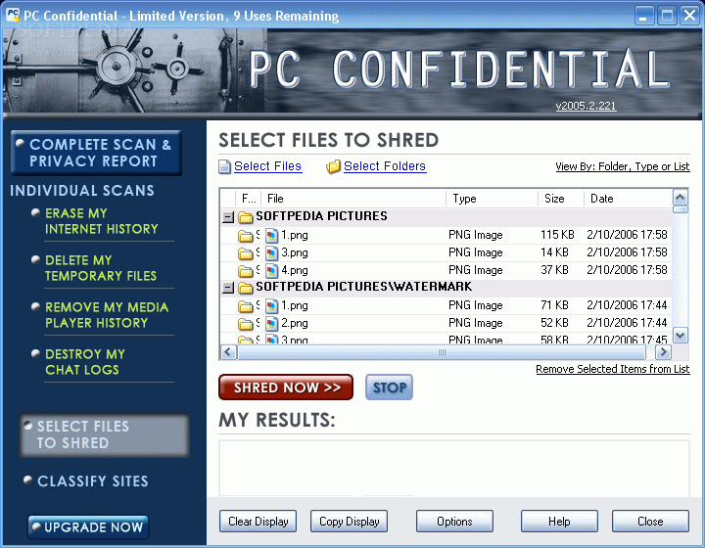Open Help
The height and width of the screenshot is (548, 705).
(559, 521)
